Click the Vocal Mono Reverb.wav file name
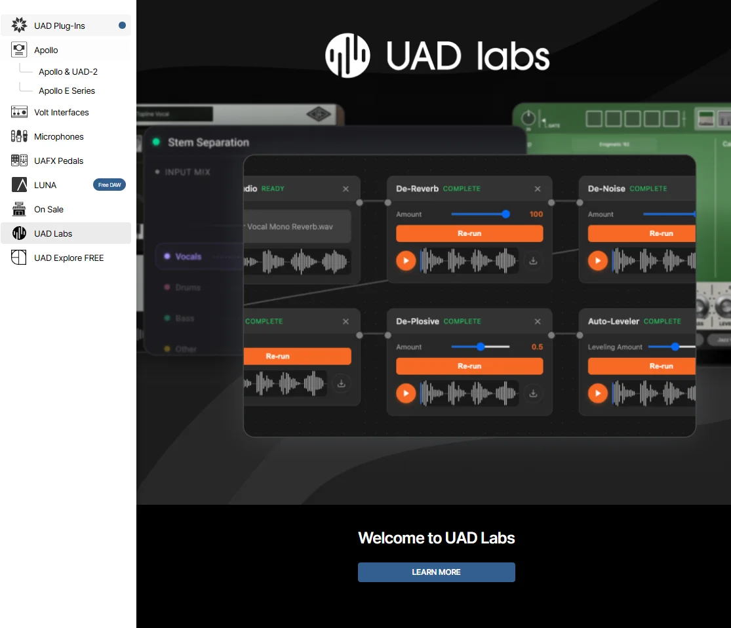731x628 pixels. pyautogui.click(x=290, y=227)
